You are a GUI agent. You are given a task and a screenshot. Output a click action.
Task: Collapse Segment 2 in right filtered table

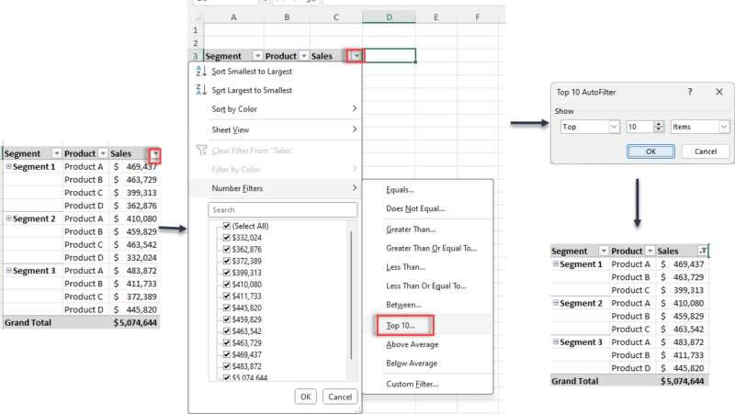pos(556,303)
